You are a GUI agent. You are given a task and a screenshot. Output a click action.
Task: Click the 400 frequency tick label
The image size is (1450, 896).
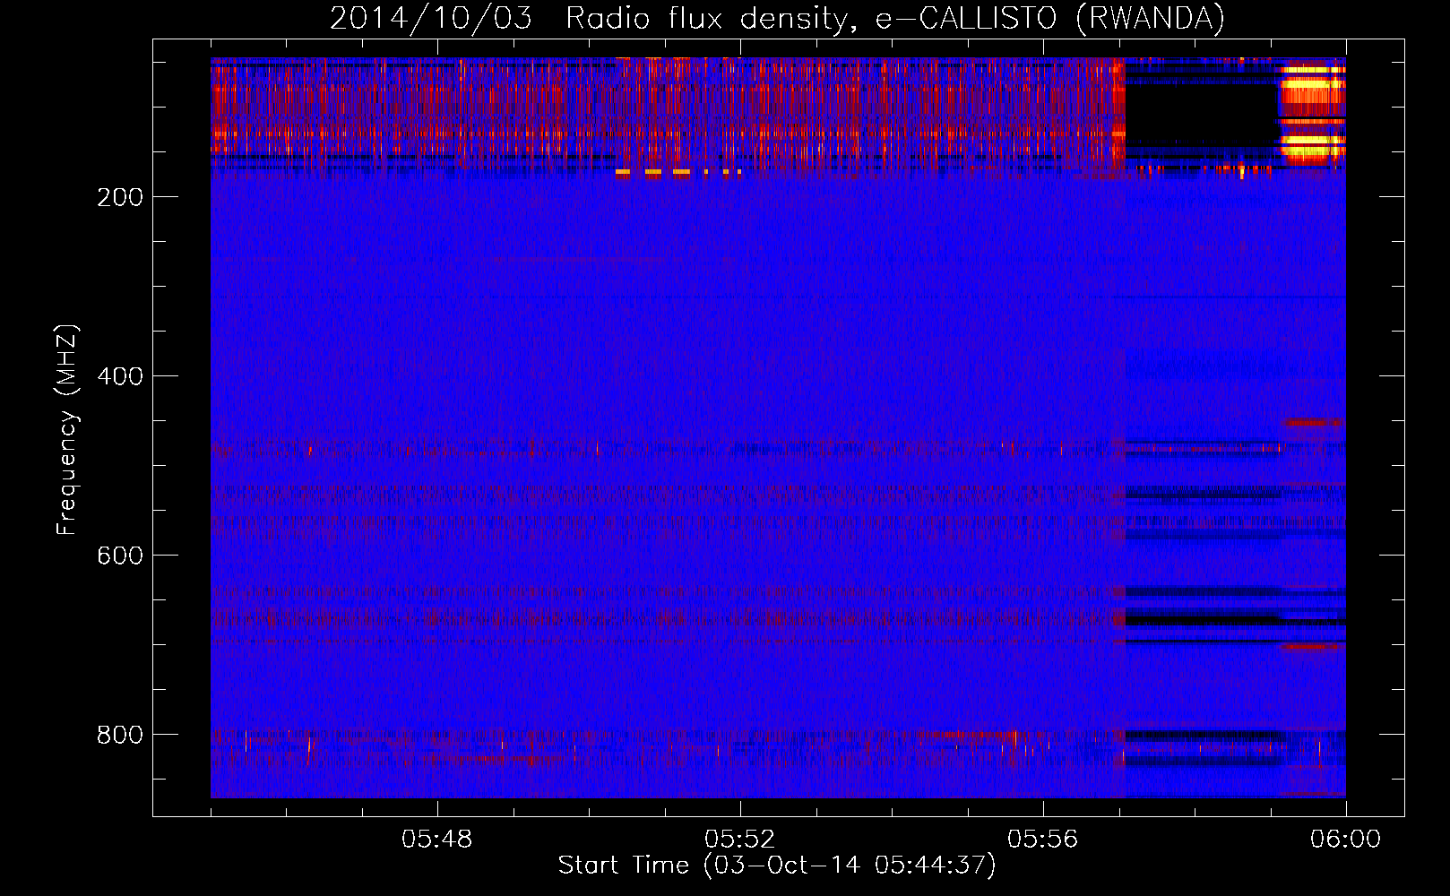tap(120, 376)
